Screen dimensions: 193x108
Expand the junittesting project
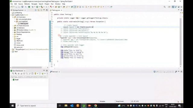(x=11, y=13)
